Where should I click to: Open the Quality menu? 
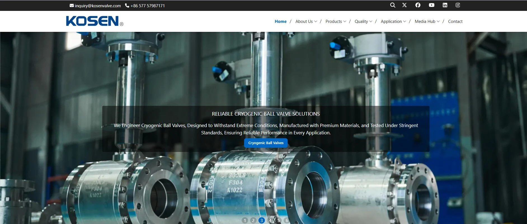pyautogui.click(x=361, y=22)
